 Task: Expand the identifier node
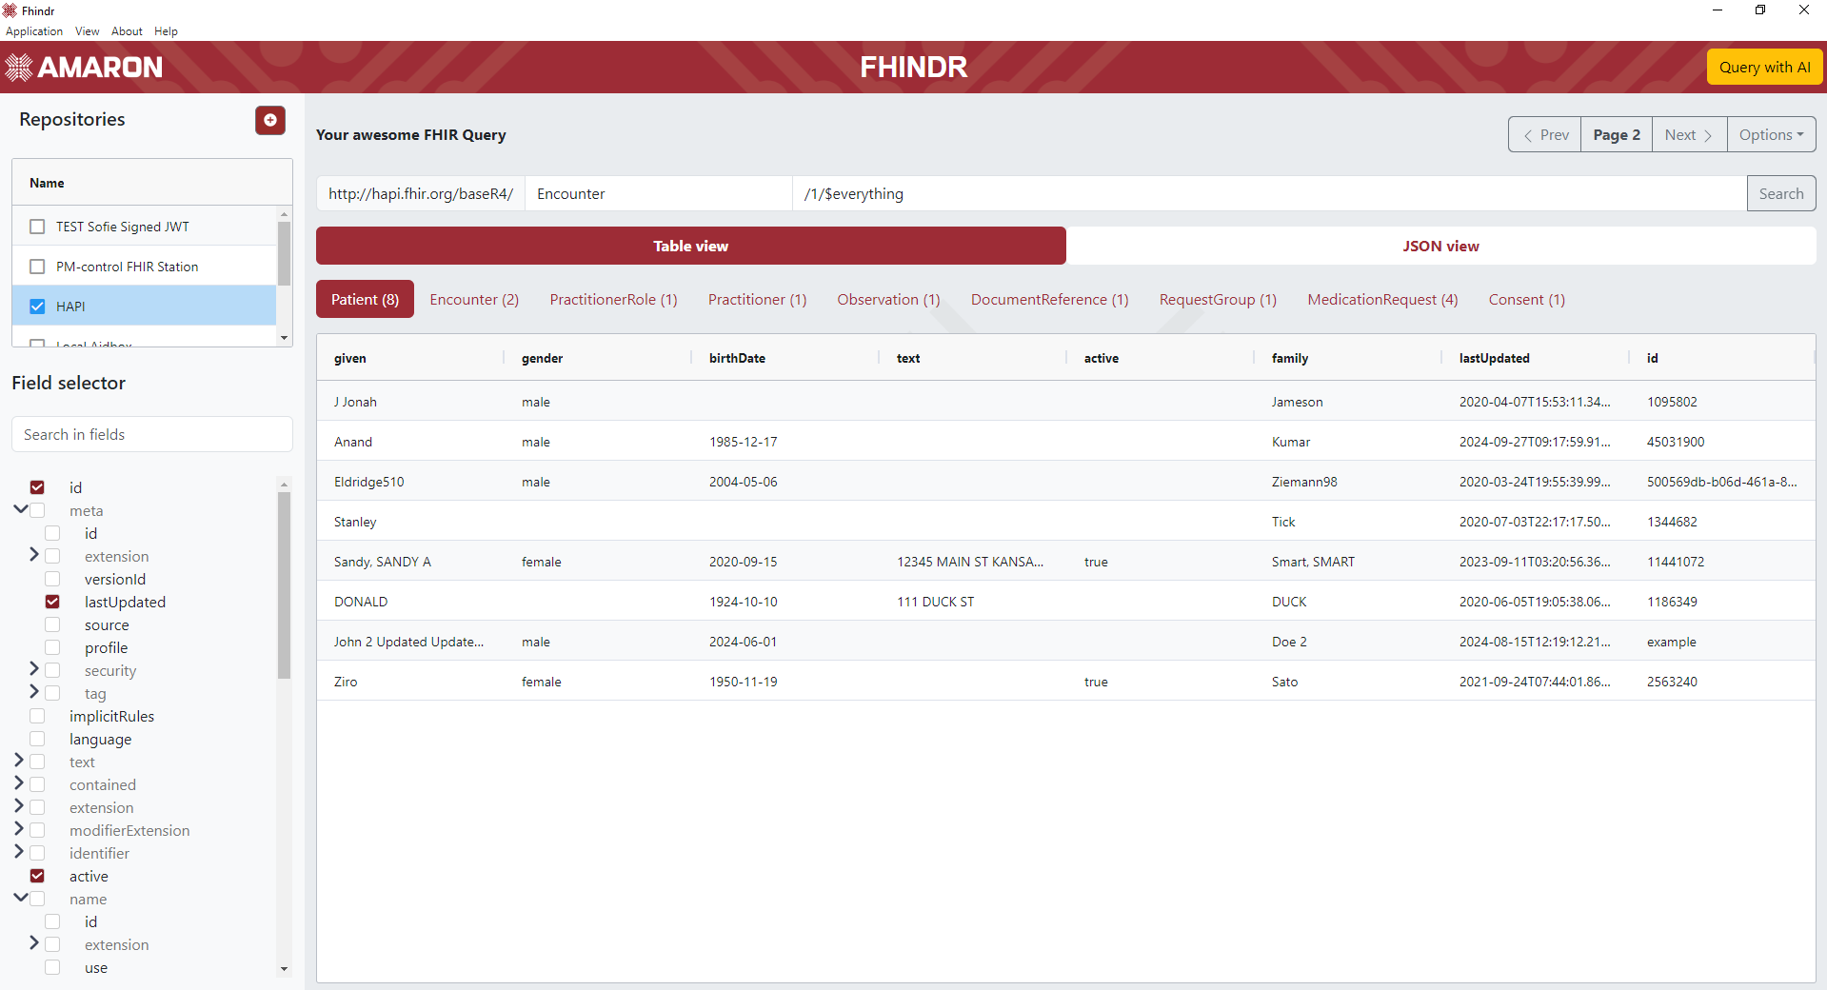(19, 851)
